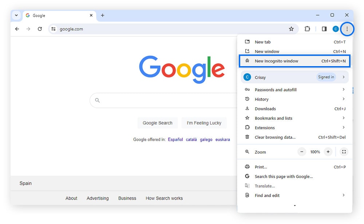Switch Google to Español
Viewport: 364px width, 224px height.
[175, 139]
